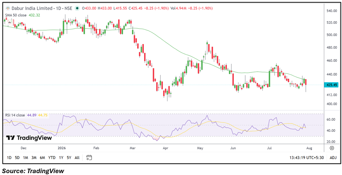Select the RSI 14 close indicator legend

pyautogui.click(x=15, y=115)
